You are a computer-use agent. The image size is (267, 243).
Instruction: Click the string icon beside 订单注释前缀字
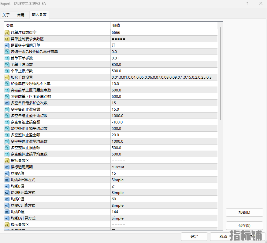pyautogui.click(x=7, y=33)
